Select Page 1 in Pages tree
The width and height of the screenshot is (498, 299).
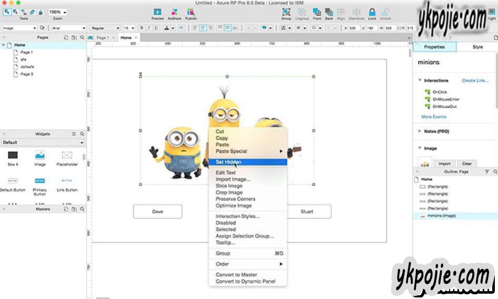[26, 53]
